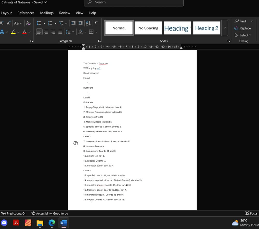This screenshot has height=229, width=259.
Task: Apply the Heading 2 style
Action: point(206,28)
